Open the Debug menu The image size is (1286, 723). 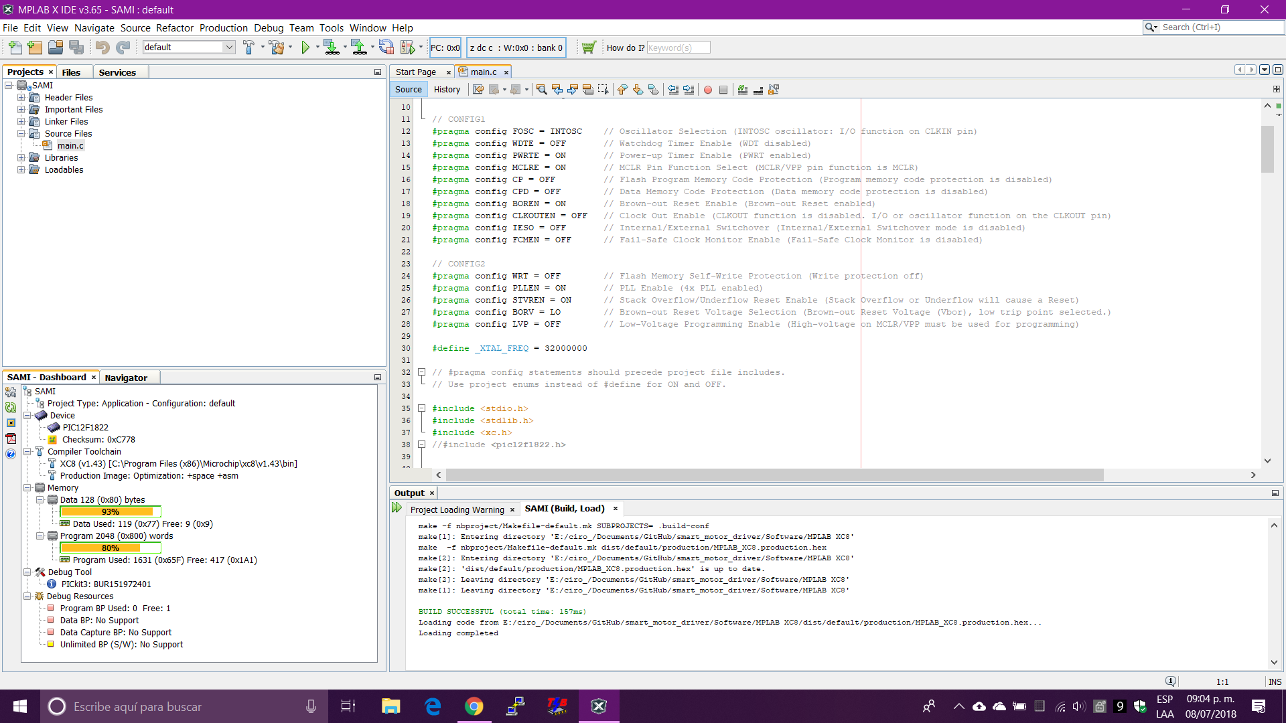(269, 28)
